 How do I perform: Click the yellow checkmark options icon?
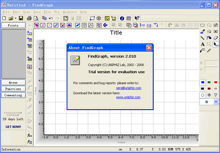107,18
